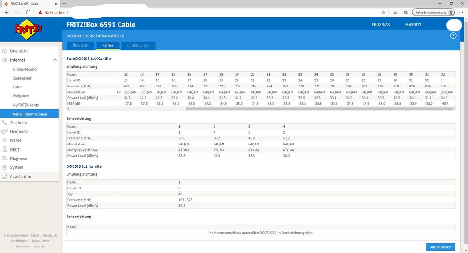Click Internet in the breadcrumb

(x=74, y=36)
